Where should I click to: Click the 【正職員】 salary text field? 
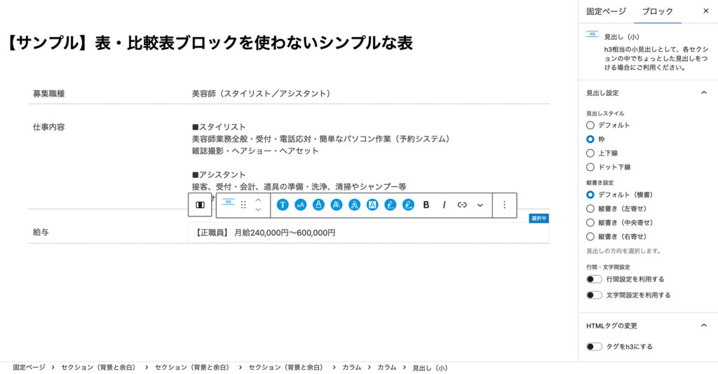point(265,233)
